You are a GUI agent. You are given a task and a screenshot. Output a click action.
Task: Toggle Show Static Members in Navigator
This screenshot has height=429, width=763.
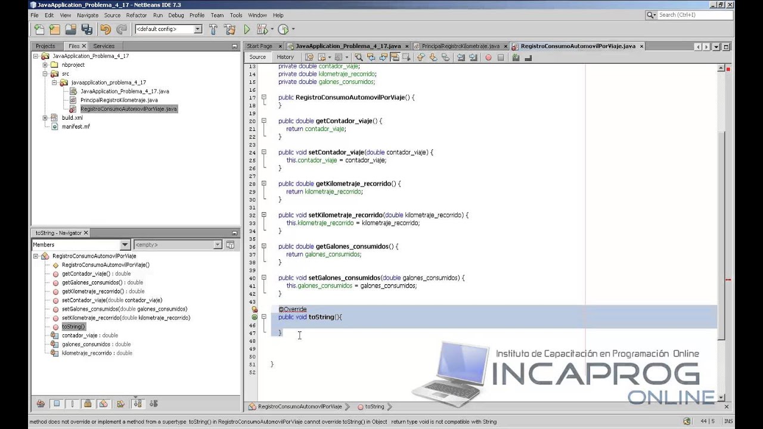coord(72,403)
